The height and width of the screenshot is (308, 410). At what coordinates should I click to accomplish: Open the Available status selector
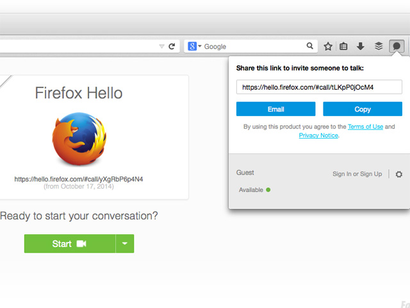click(x=254, y=190)
